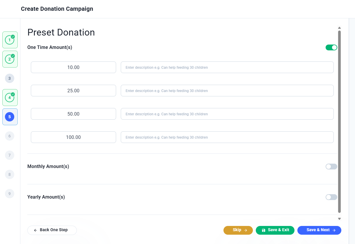355x244 pixels.
Task: Go to completed step 1 in sidebar
Action: pos(10,40)
